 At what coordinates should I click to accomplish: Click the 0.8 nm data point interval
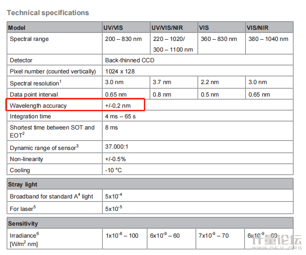point(162,94)
